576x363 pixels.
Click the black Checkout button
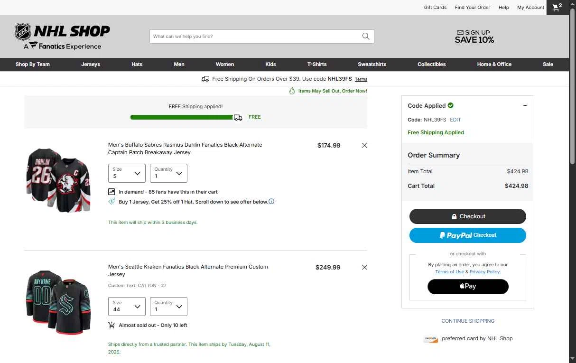(x=468, y=216)
